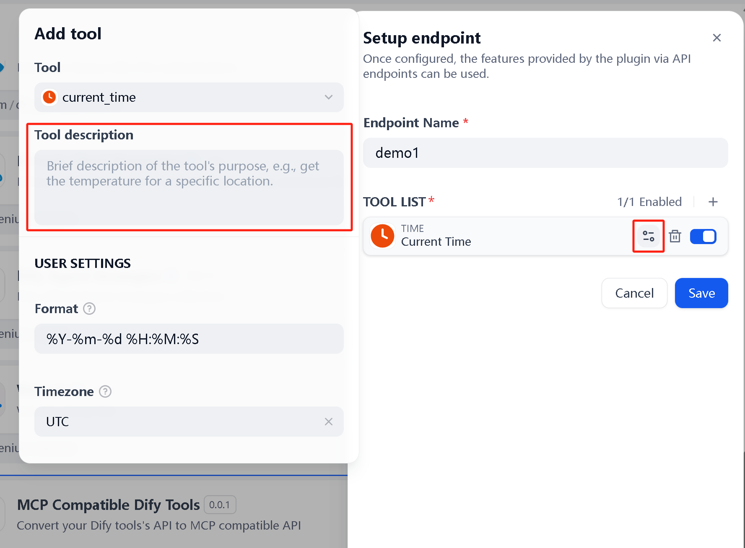Click the 0.0.1 version badge
Screen dimensions: 745x548
coord(220,505)
